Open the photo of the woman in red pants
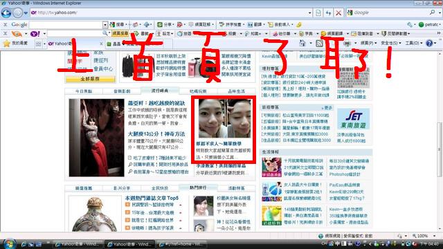 96,138
